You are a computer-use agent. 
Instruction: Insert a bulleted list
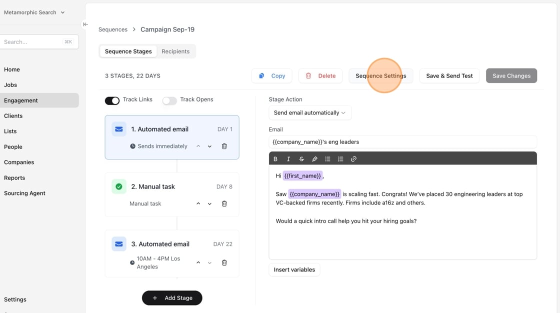click(x=327, y=159)
